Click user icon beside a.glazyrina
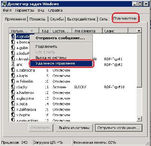Viewport: 151px width, 146px height. (13, 98)
